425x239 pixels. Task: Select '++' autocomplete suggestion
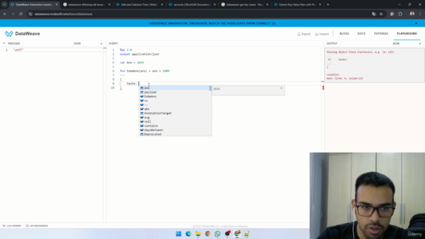click(175, 100)
